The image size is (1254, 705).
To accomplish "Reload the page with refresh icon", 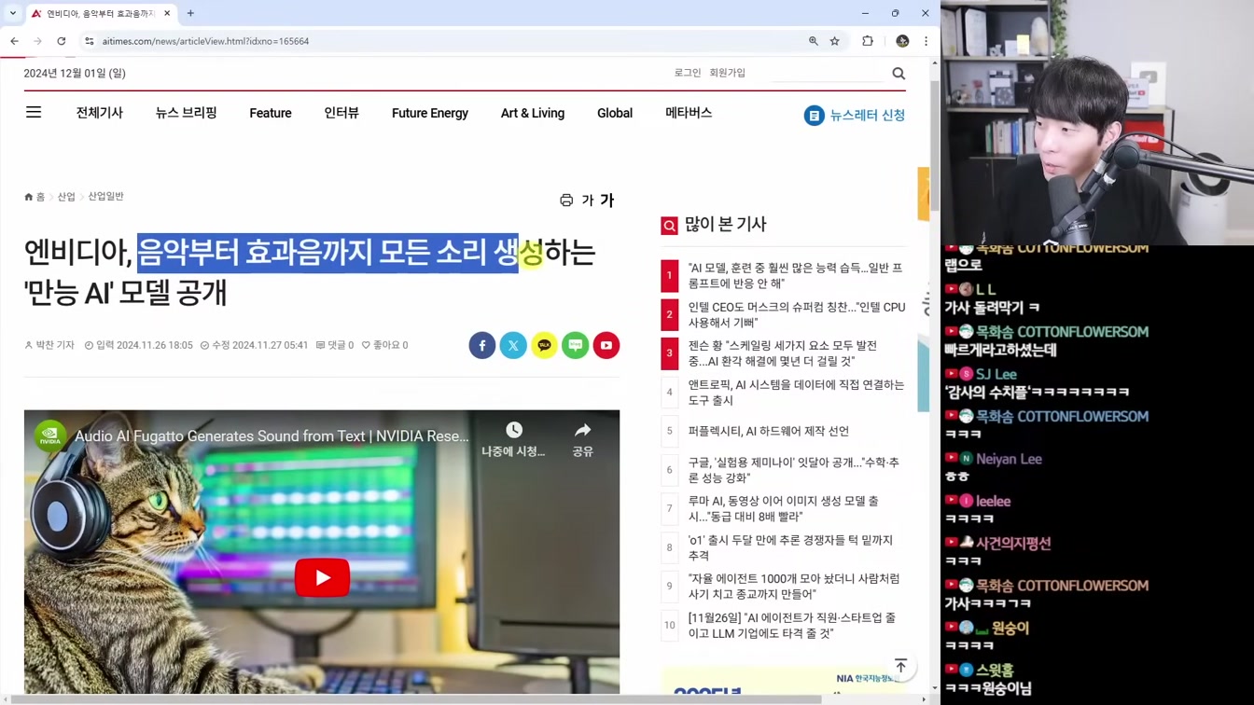I will [62, 41].
